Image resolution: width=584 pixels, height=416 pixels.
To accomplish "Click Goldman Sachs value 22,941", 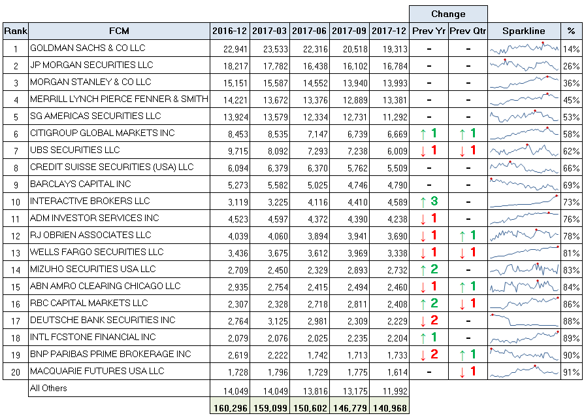I will [235, 49].
